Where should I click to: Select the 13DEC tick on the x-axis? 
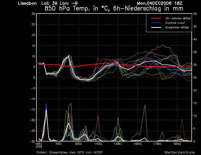pyautogui.click(x=118, y=144)
